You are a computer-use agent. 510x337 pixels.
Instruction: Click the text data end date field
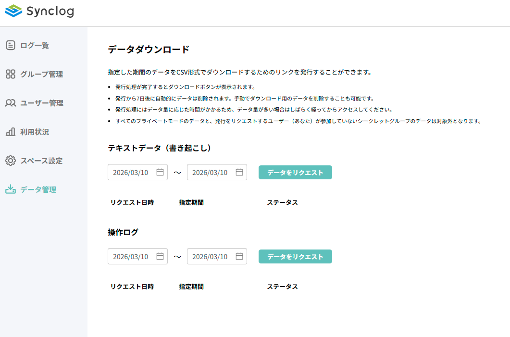click(x=211, y=172)
